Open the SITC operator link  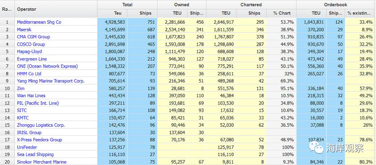pyautogui.click(x=22, y=111)
